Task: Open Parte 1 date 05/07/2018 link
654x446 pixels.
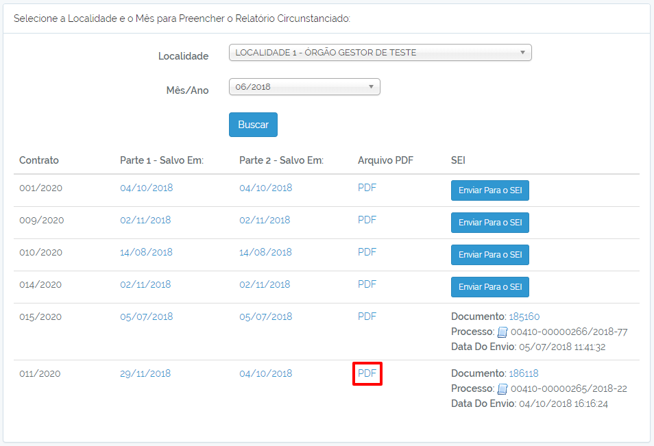Action: pos(147,317)
